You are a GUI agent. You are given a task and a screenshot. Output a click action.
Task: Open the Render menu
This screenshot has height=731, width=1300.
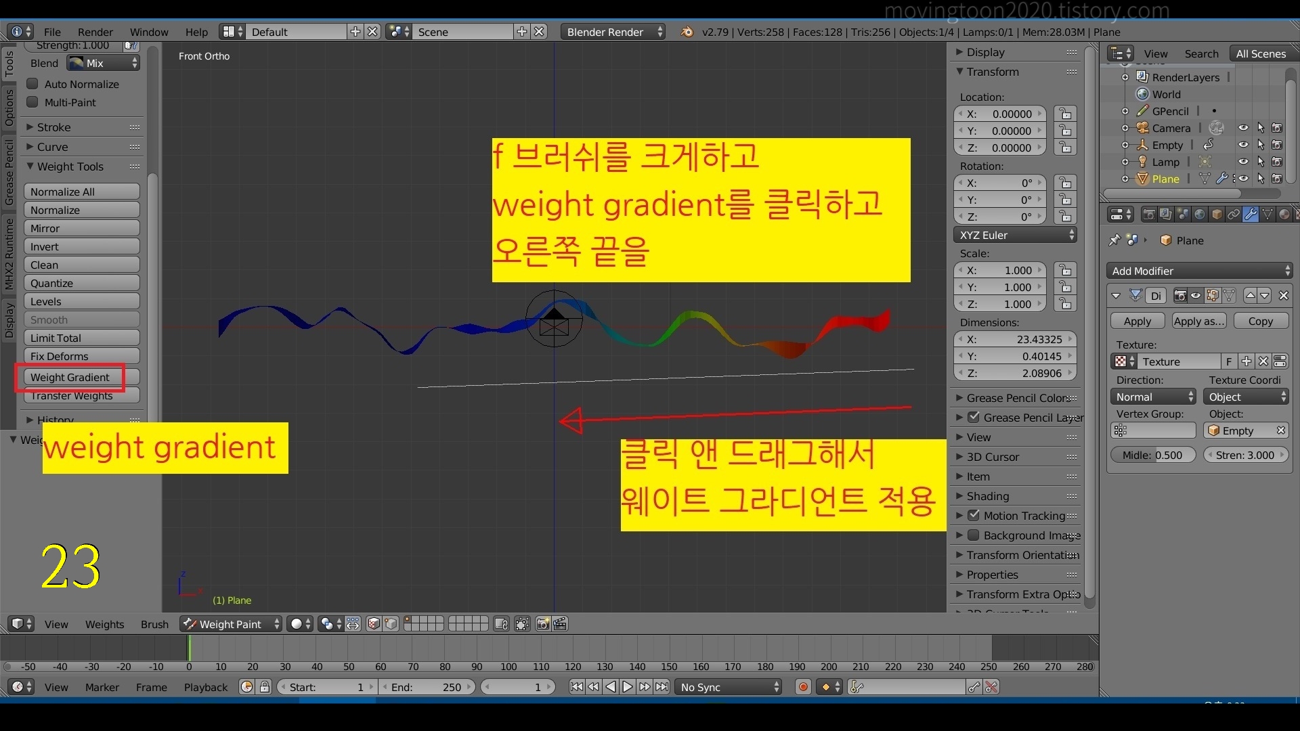coord(95,32)
